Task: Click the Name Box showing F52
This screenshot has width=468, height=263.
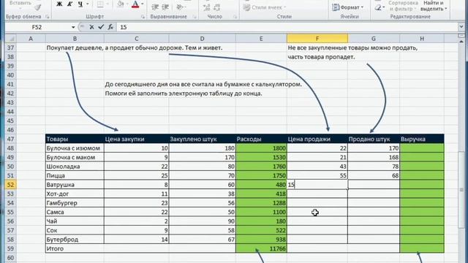Action: pos(37,27)
